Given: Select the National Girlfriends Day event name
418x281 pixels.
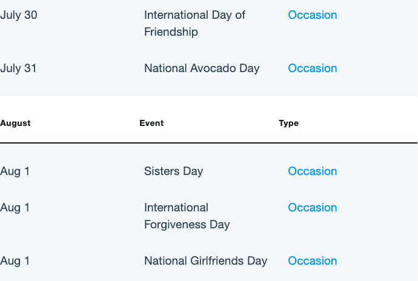Looking at the screenshot, I should 205,261.
